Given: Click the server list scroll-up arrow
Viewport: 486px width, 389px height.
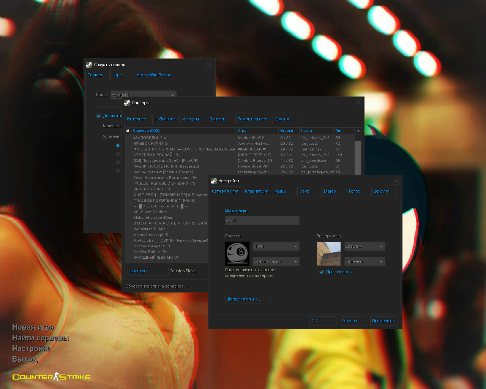Looking at the screenshot, I should coord(358,131).
